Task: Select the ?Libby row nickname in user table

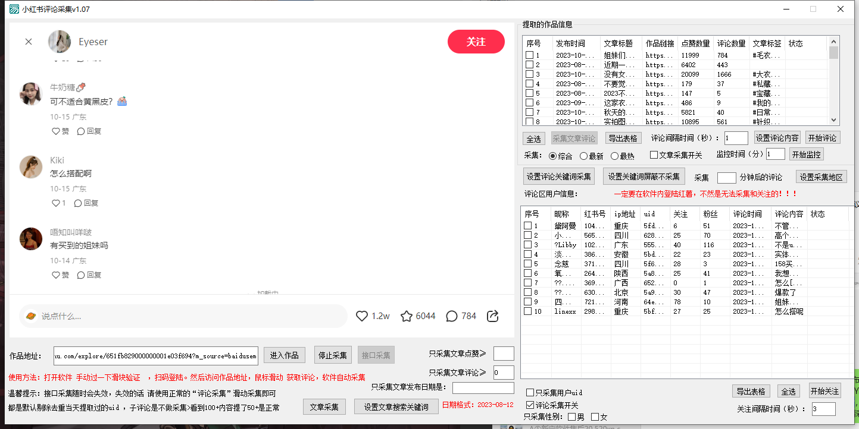Action: (565, 245)
